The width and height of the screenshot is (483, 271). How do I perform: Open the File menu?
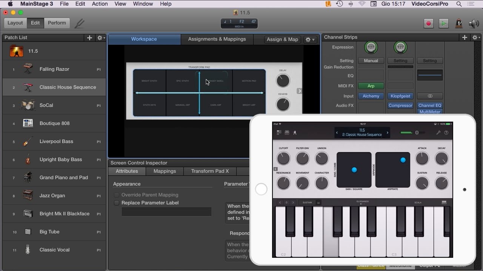coord(64,4)
